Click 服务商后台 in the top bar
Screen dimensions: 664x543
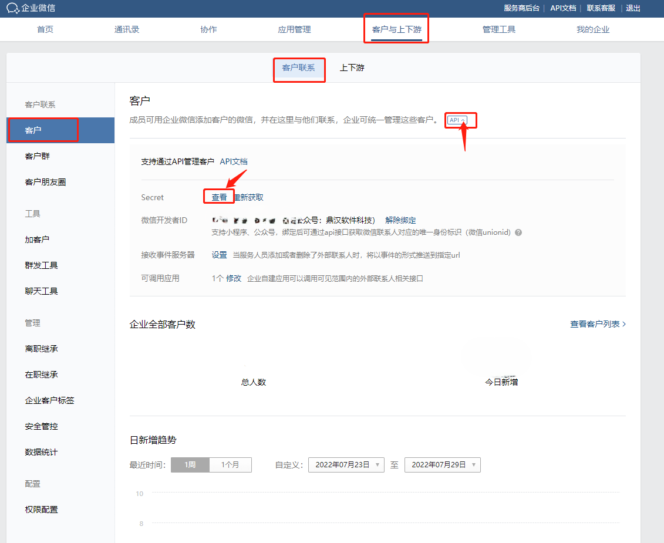[522, 8]
